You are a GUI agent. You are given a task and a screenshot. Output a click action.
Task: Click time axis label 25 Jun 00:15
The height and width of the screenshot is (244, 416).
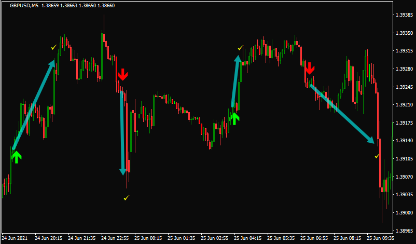point(148,238)
